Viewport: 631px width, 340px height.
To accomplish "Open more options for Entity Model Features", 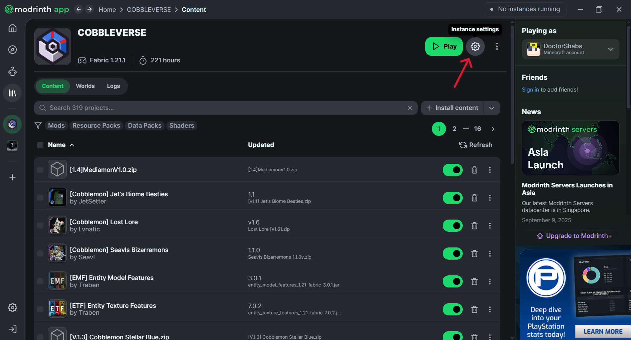I will pos(490,282).
